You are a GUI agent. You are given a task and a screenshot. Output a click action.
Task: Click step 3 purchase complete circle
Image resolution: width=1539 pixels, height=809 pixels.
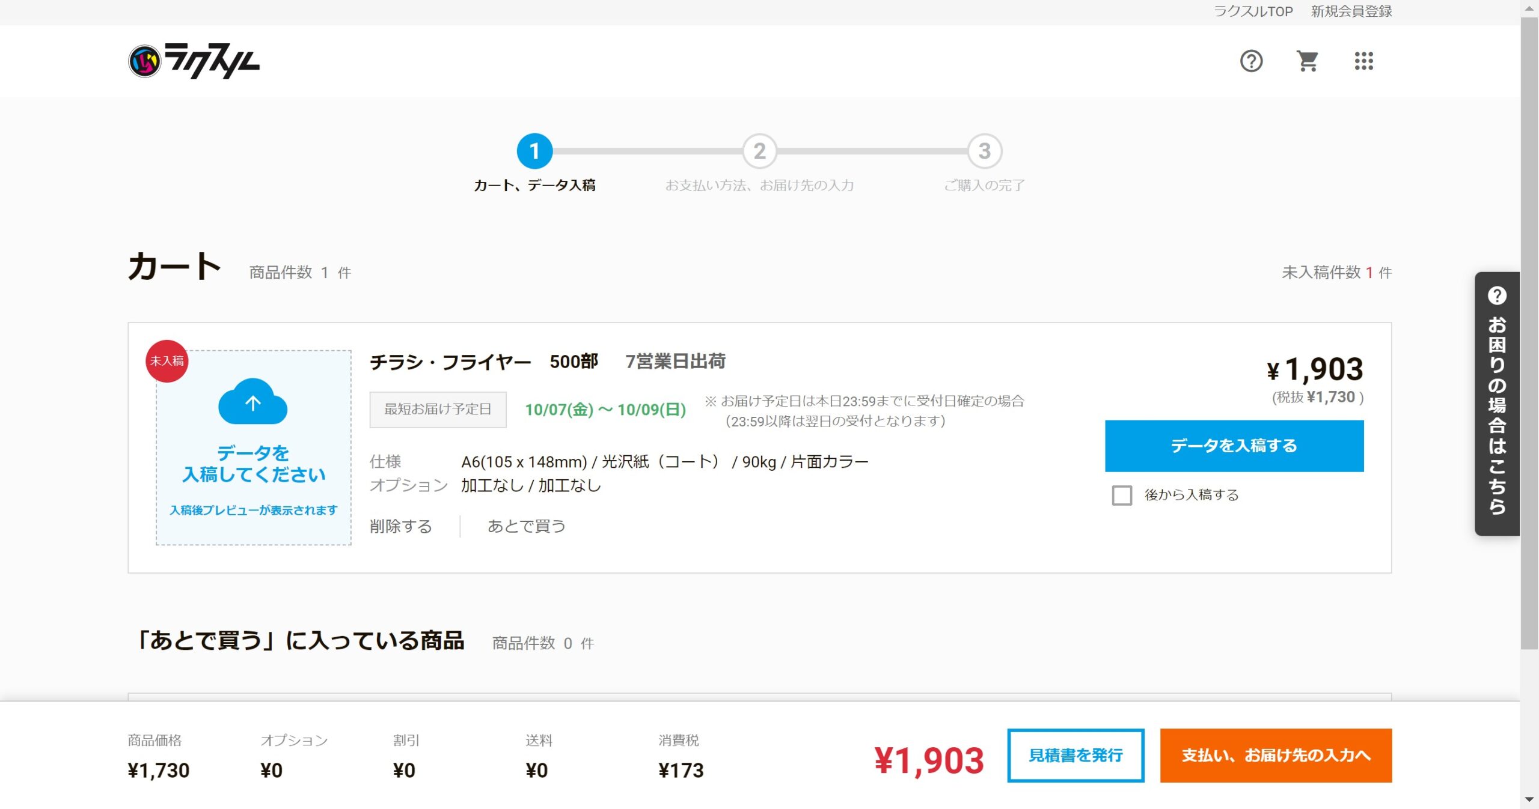tap(984, 151)
